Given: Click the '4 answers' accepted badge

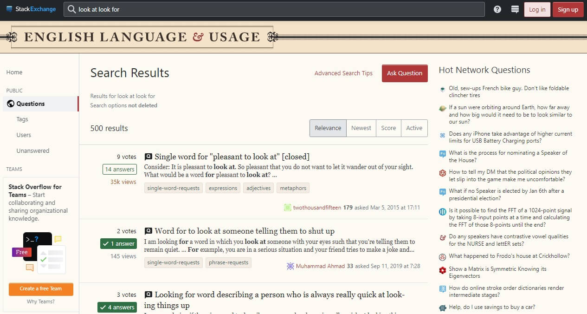Looking at the screenshot, I should click(117, 307).
